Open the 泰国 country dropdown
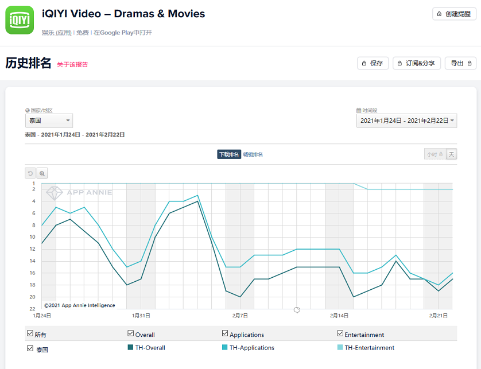This screenshot has height=369, width=481. 49,121
